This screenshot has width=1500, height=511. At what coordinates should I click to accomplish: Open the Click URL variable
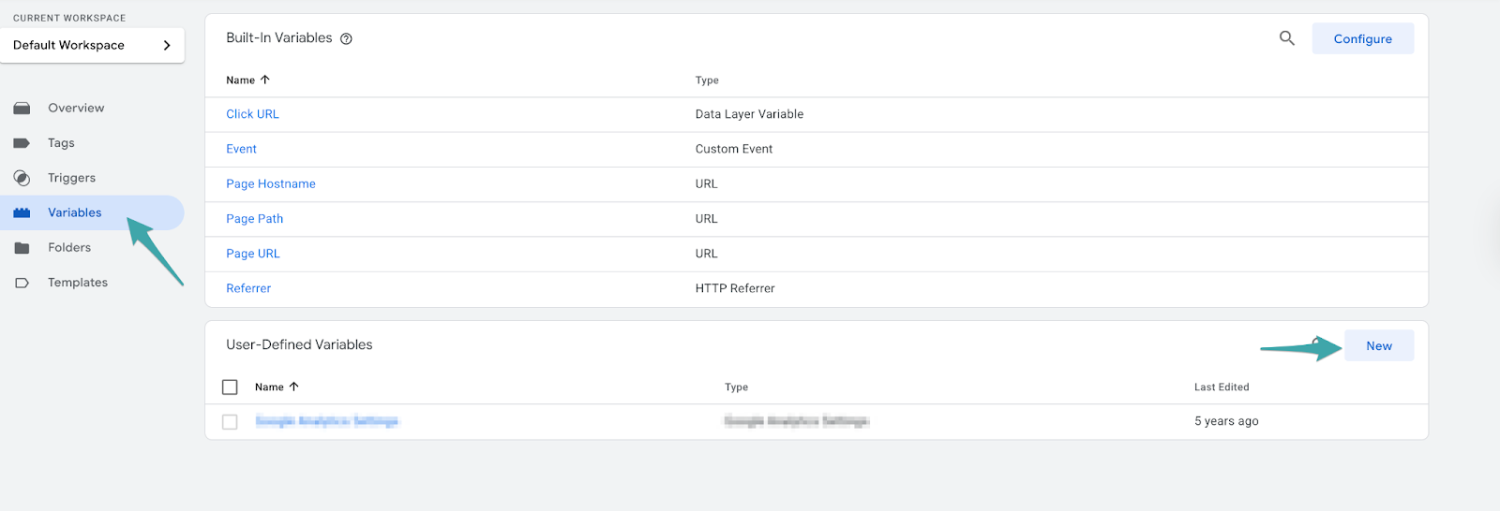coord(252,114)
